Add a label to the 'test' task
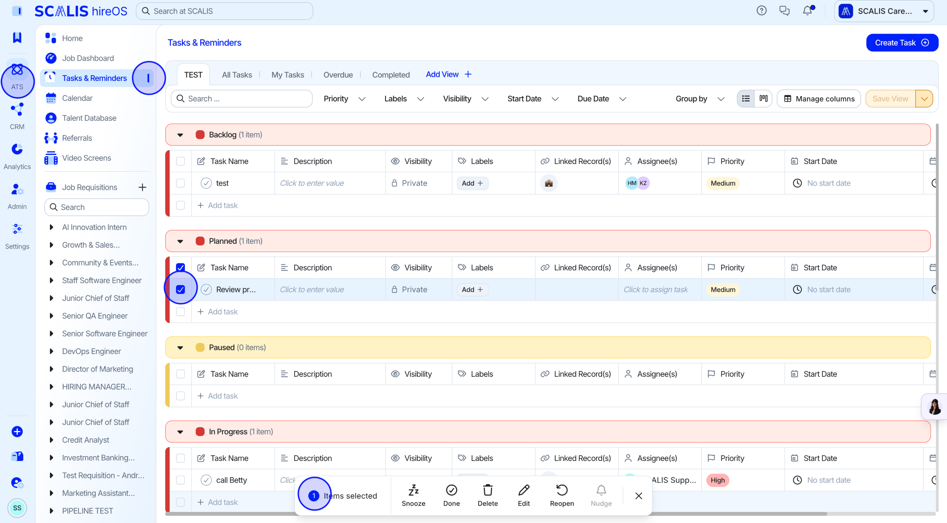Image resolution: width=947 pixels, height=523 pixels. (x=472, y=183)
